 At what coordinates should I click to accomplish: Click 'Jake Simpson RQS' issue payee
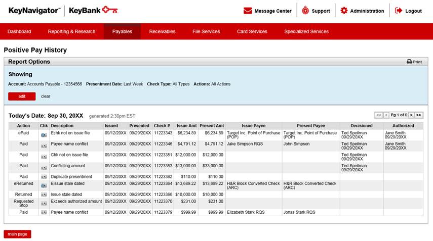pos(245,144)
